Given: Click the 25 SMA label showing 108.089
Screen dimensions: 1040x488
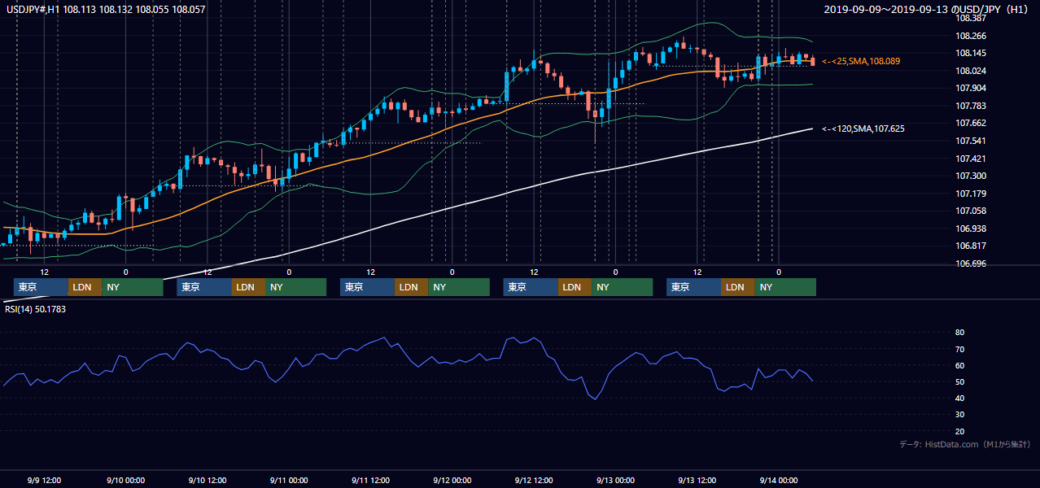Looking at the screenshot, I should [861, 61].
